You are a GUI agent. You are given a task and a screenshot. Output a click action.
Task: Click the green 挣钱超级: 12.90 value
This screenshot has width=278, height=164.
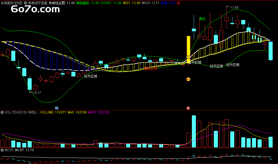pos(87,3)
